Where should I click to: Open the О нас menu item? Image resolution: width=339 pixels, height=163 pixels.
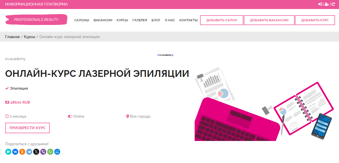(170, 20)
